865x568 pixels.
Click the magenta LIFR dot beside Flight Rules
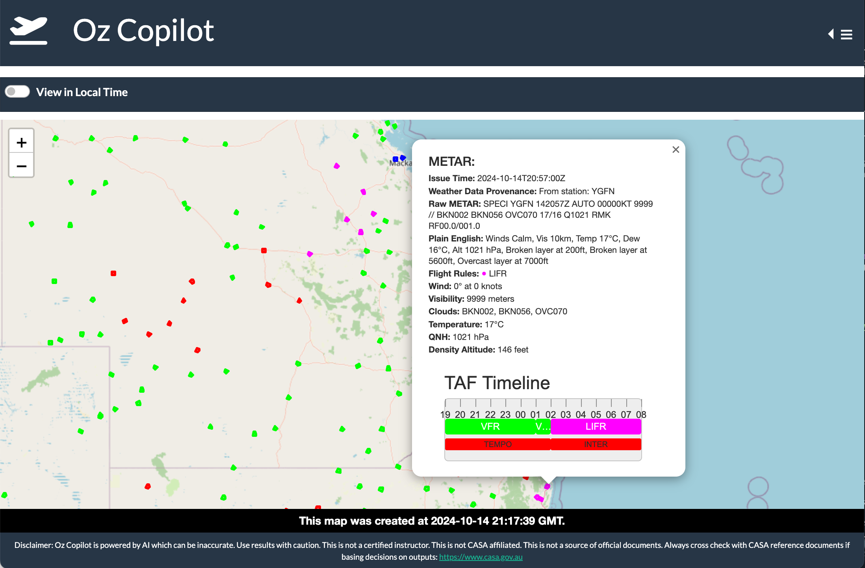(484, 273)
